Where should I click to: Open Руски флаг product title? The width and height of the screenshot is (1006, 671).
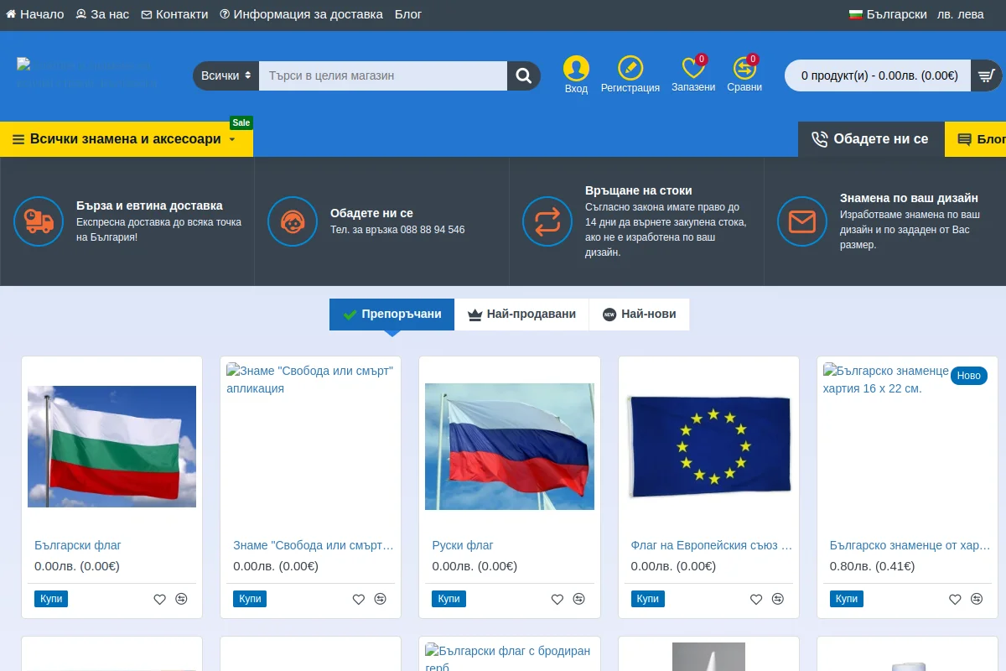(x=463, y=545)
